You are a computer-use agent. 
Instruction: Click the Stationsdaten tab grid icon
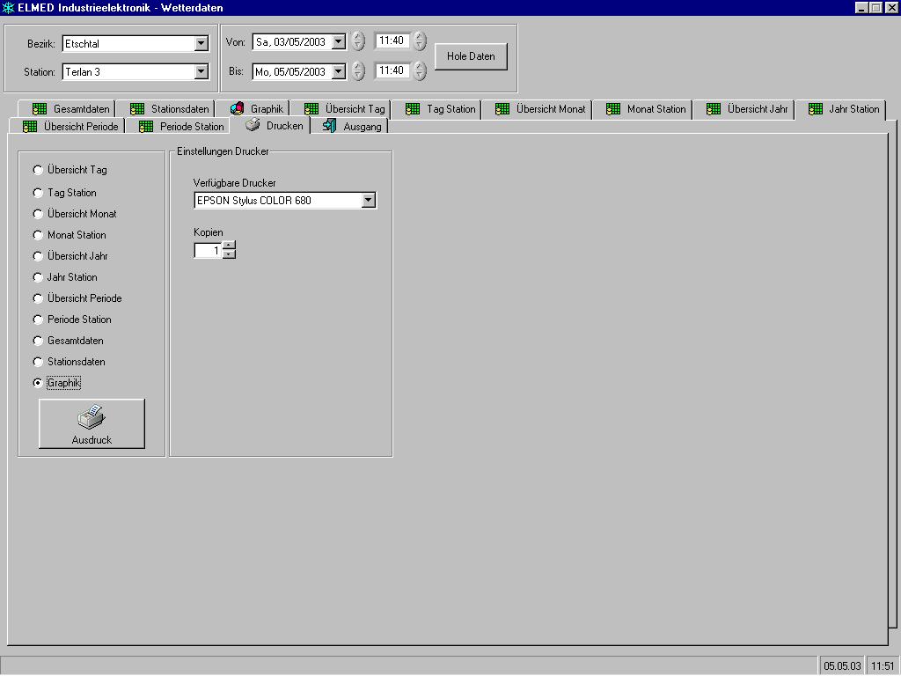137,109
